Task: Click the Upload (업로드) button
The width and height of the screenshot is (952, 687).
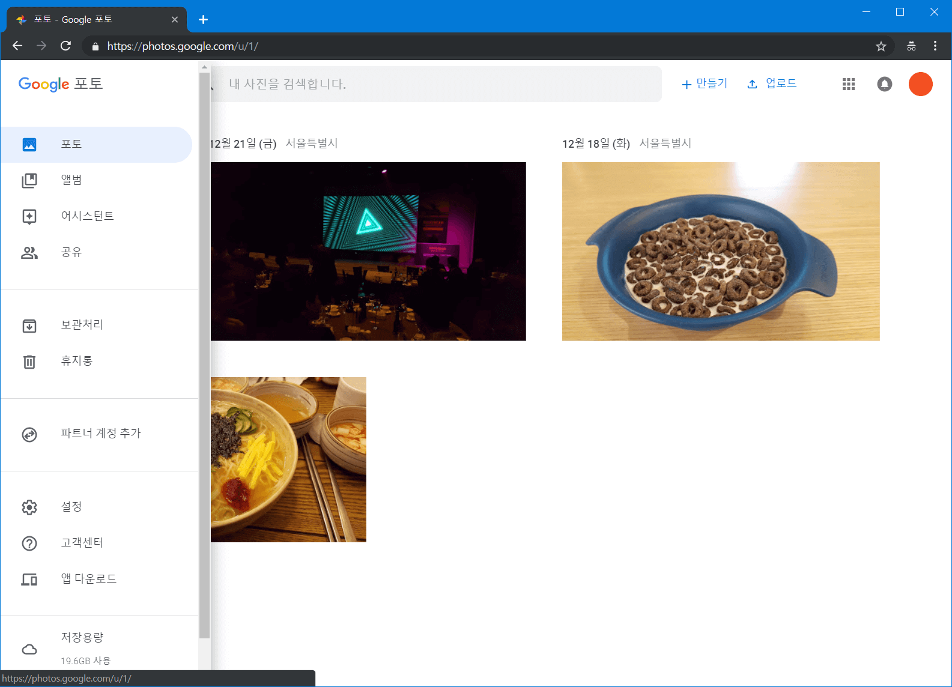Action: point(772,84)
